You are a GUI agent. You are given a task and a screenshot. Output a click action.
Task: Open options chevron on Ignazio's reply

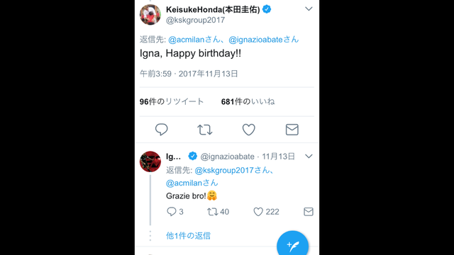click(309, 157)
